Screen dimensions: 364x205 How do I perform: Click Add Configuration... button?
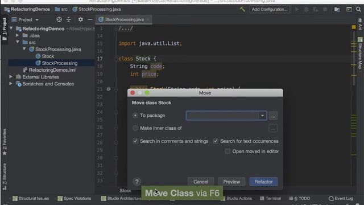point(270,10)
